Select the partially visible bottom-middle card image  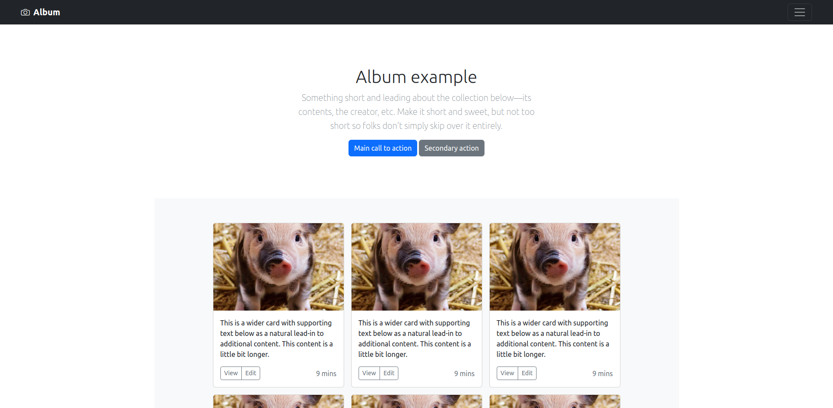417,401
